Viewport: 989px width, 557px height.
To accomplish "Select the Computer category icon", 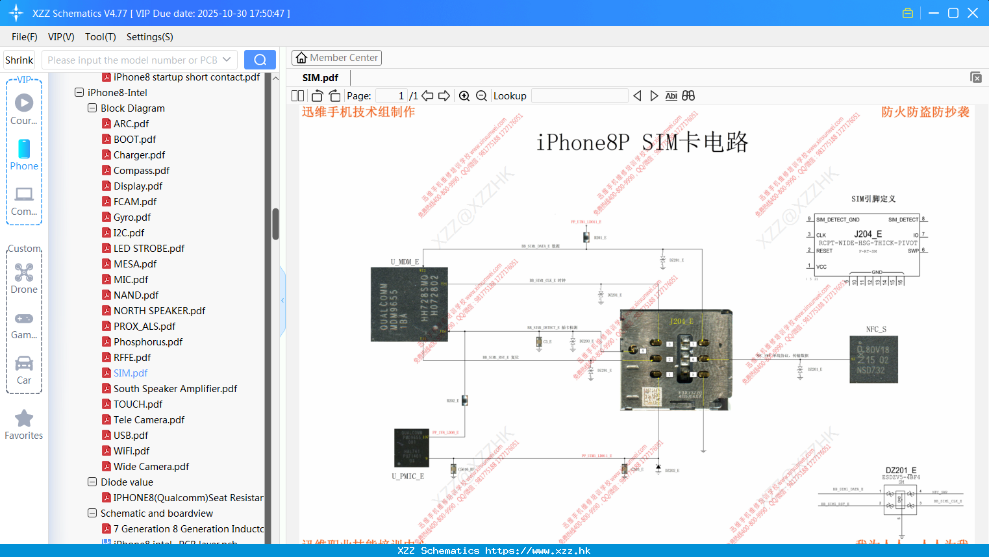I will (x=24, y=201).
